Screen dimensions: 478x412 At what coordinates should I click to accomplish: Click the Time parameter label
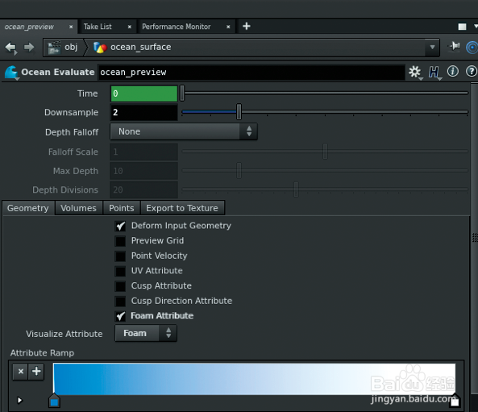tap(88, 94)
